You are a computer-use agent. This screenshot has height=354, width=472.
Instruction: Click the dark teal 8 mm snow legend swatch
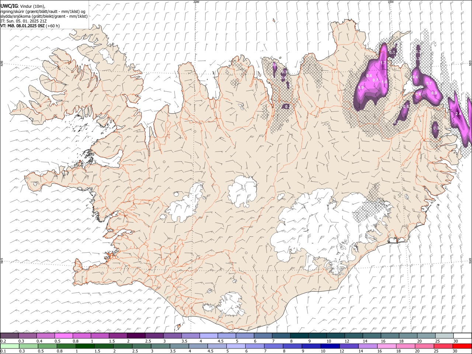tap(299, 336)
